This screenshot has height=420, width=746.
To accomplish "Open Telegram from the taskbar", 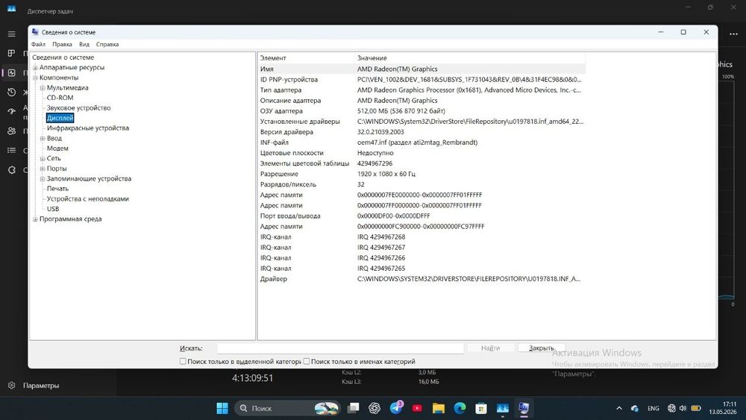I will pyautogui.click(x=396, y=407).
